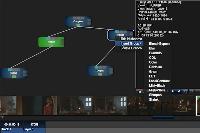
Task: Toggle the A button in viewer toolbar
Action: click(x=179, y=91)
